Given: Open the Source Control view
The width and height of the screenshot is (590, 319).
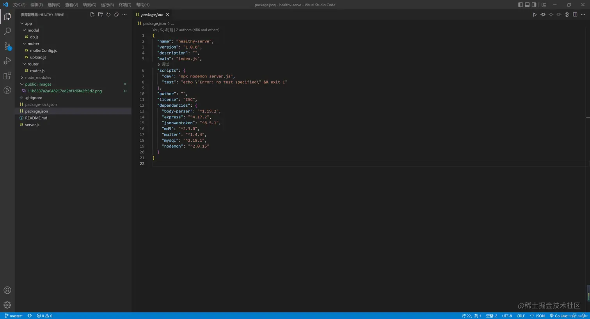Looking at the screenshot, I should click(7, 46).
